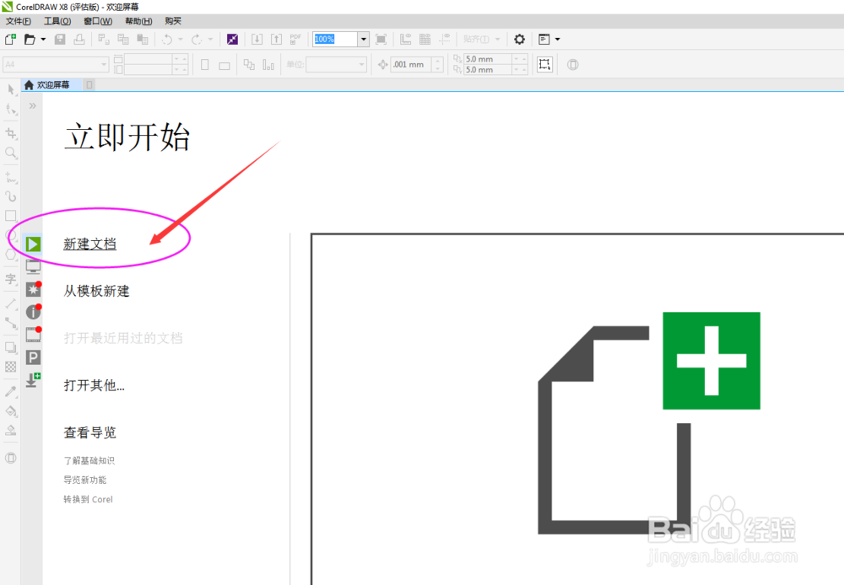Select the Polygon tool in toolbox
Viewport: 844px width, 585px height.
click(11, 255)
